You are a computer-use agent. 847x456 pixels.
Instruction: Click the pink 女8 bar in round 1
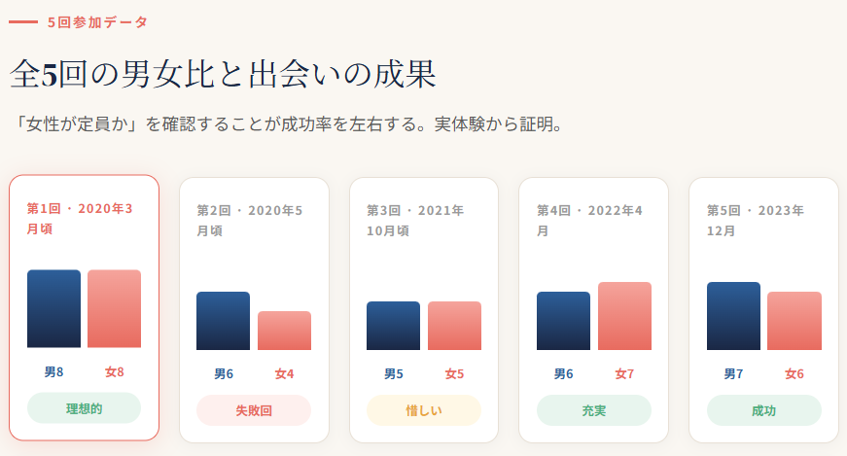pos(114,308)
